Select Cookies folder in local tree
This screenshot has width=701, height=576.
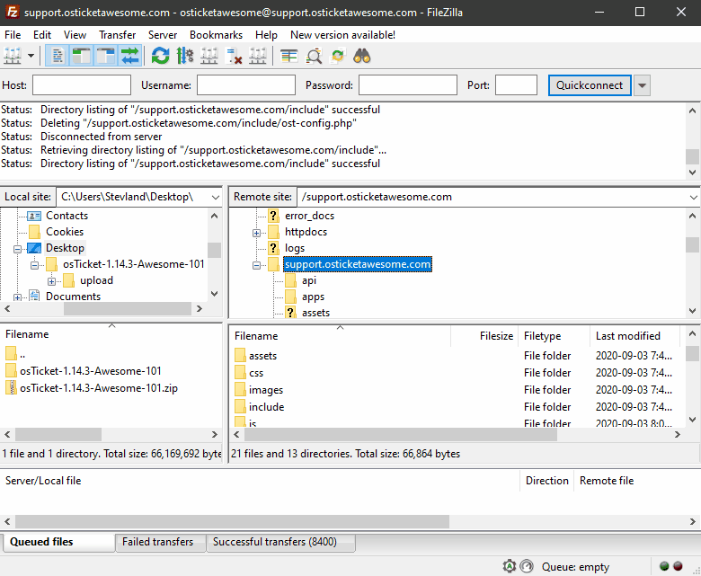pos(65,232)
